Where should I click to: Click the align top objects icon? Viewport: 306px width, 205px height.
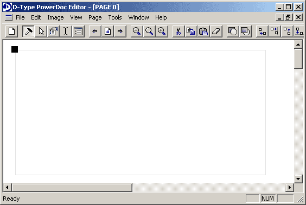[x=287, y=31]
